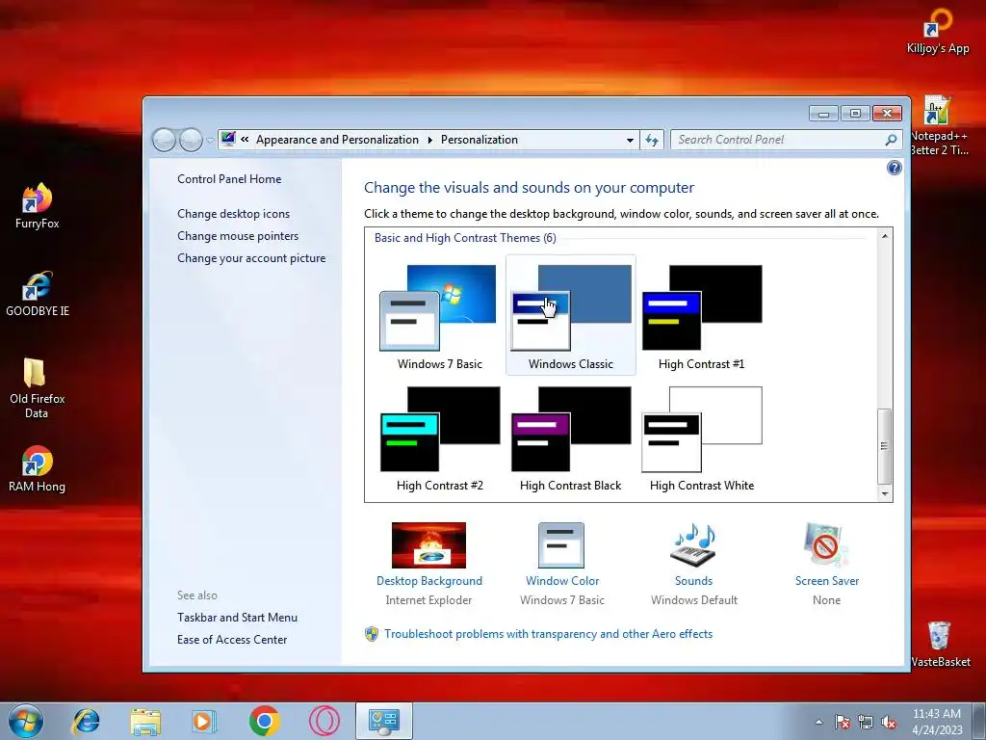Click the Sounds text link
Image resolution: width=986 pixels, height=740 pixels.
[693, 581]
